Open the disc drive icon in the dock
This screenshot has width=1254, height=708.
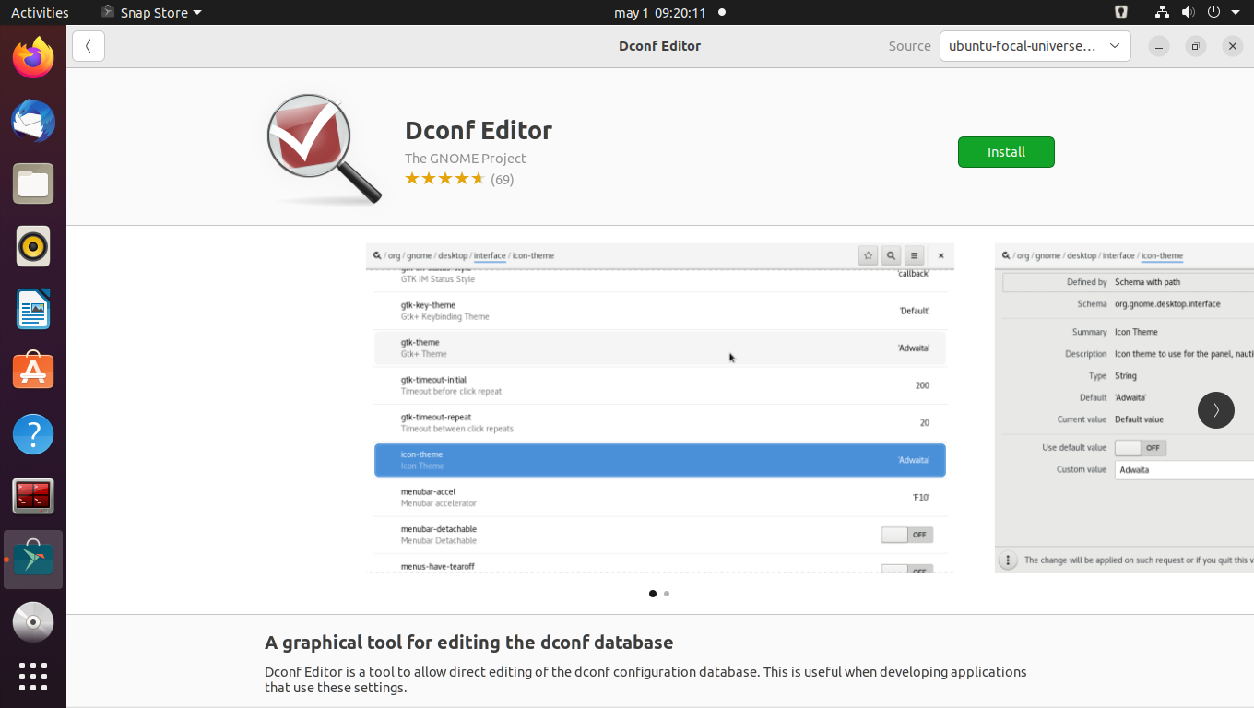33,622
